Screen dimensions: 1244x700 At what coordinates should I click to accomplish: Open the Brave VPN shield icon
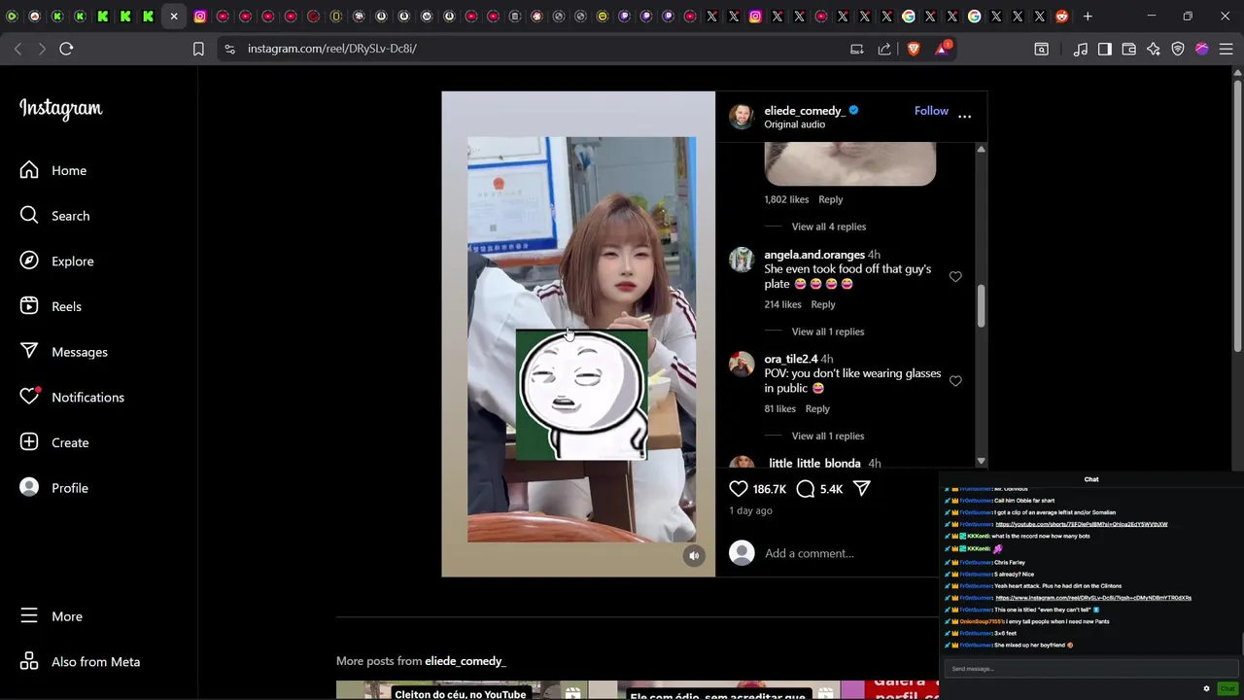click(x=1178, y=49)
